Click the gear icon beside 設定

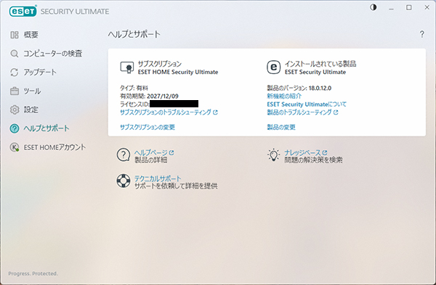click(15, 110)
